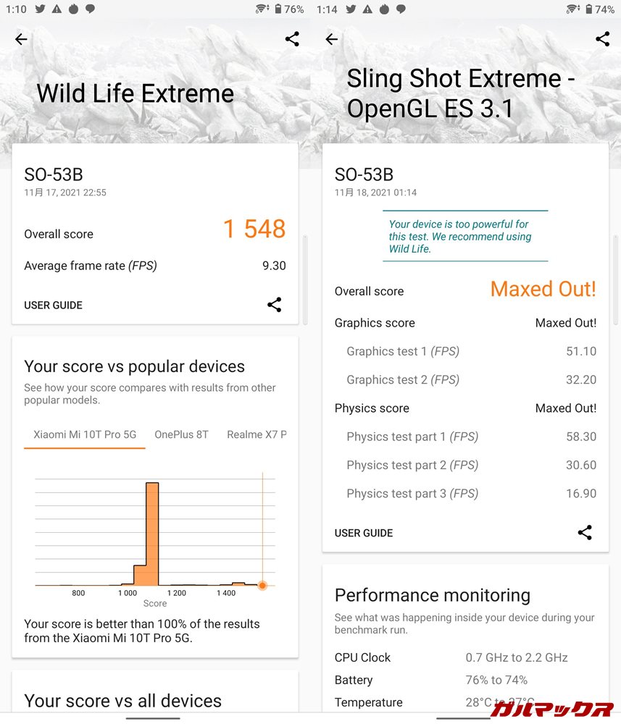Switch to the Realme X7 tab

(257, 434)
